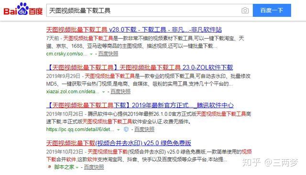Image resolution: width=306 pixels, height=175 pixels.
Task: Expand dropdown arrow next to 脚本之家
Action: click(x=77, y=167)
